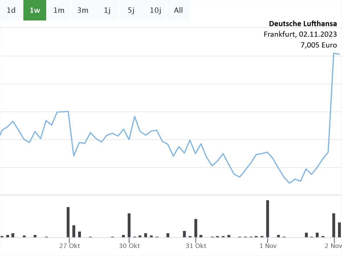Image resolution: width=342 pixels, height=256 pixels.
Task: Click the tallest volume bar at 1 Nov
Action: point(268,218)
